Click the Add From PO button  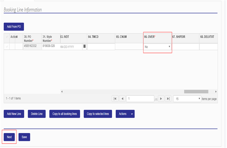tap(14, 26)
